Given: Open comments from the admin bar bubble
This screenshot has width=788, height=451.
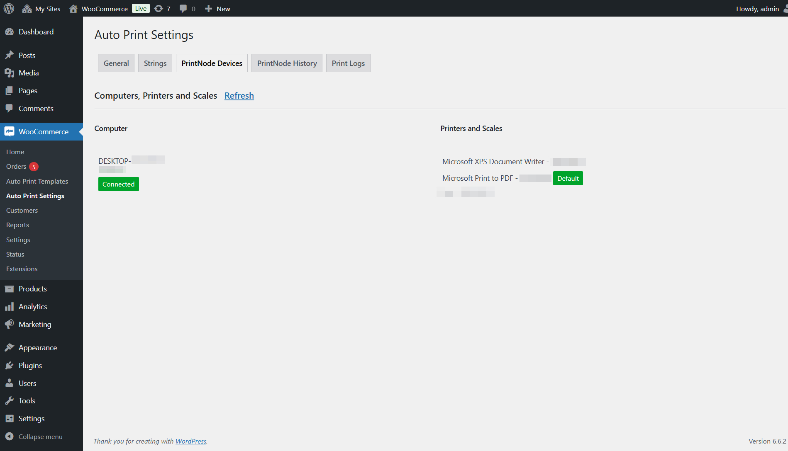Looking at the screenshot, I should click(x=186, y=8).
